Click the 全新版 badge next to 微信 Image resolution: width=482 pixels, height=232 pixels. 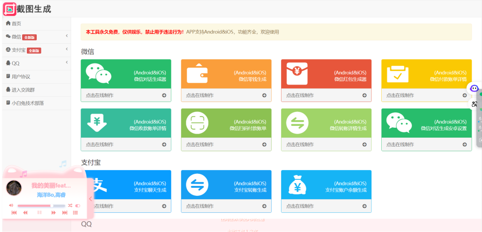30,38
